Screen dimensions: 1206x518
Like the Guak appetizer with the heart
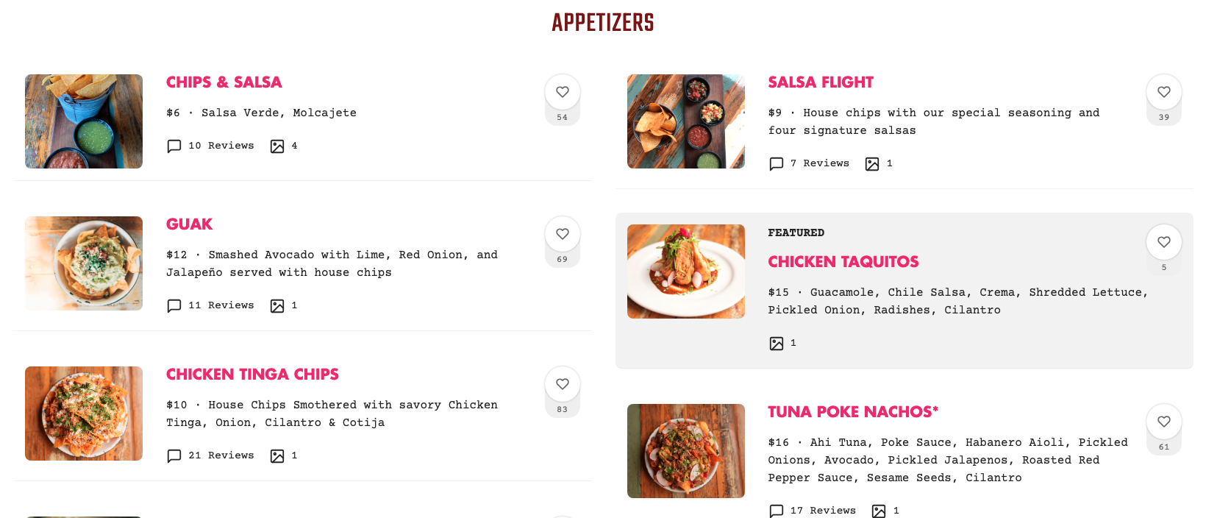pyautogui.click(x=562, y=234)
